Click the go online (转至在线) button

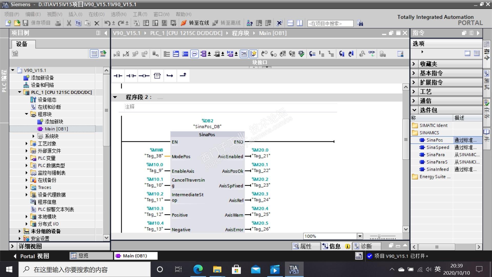195,23
